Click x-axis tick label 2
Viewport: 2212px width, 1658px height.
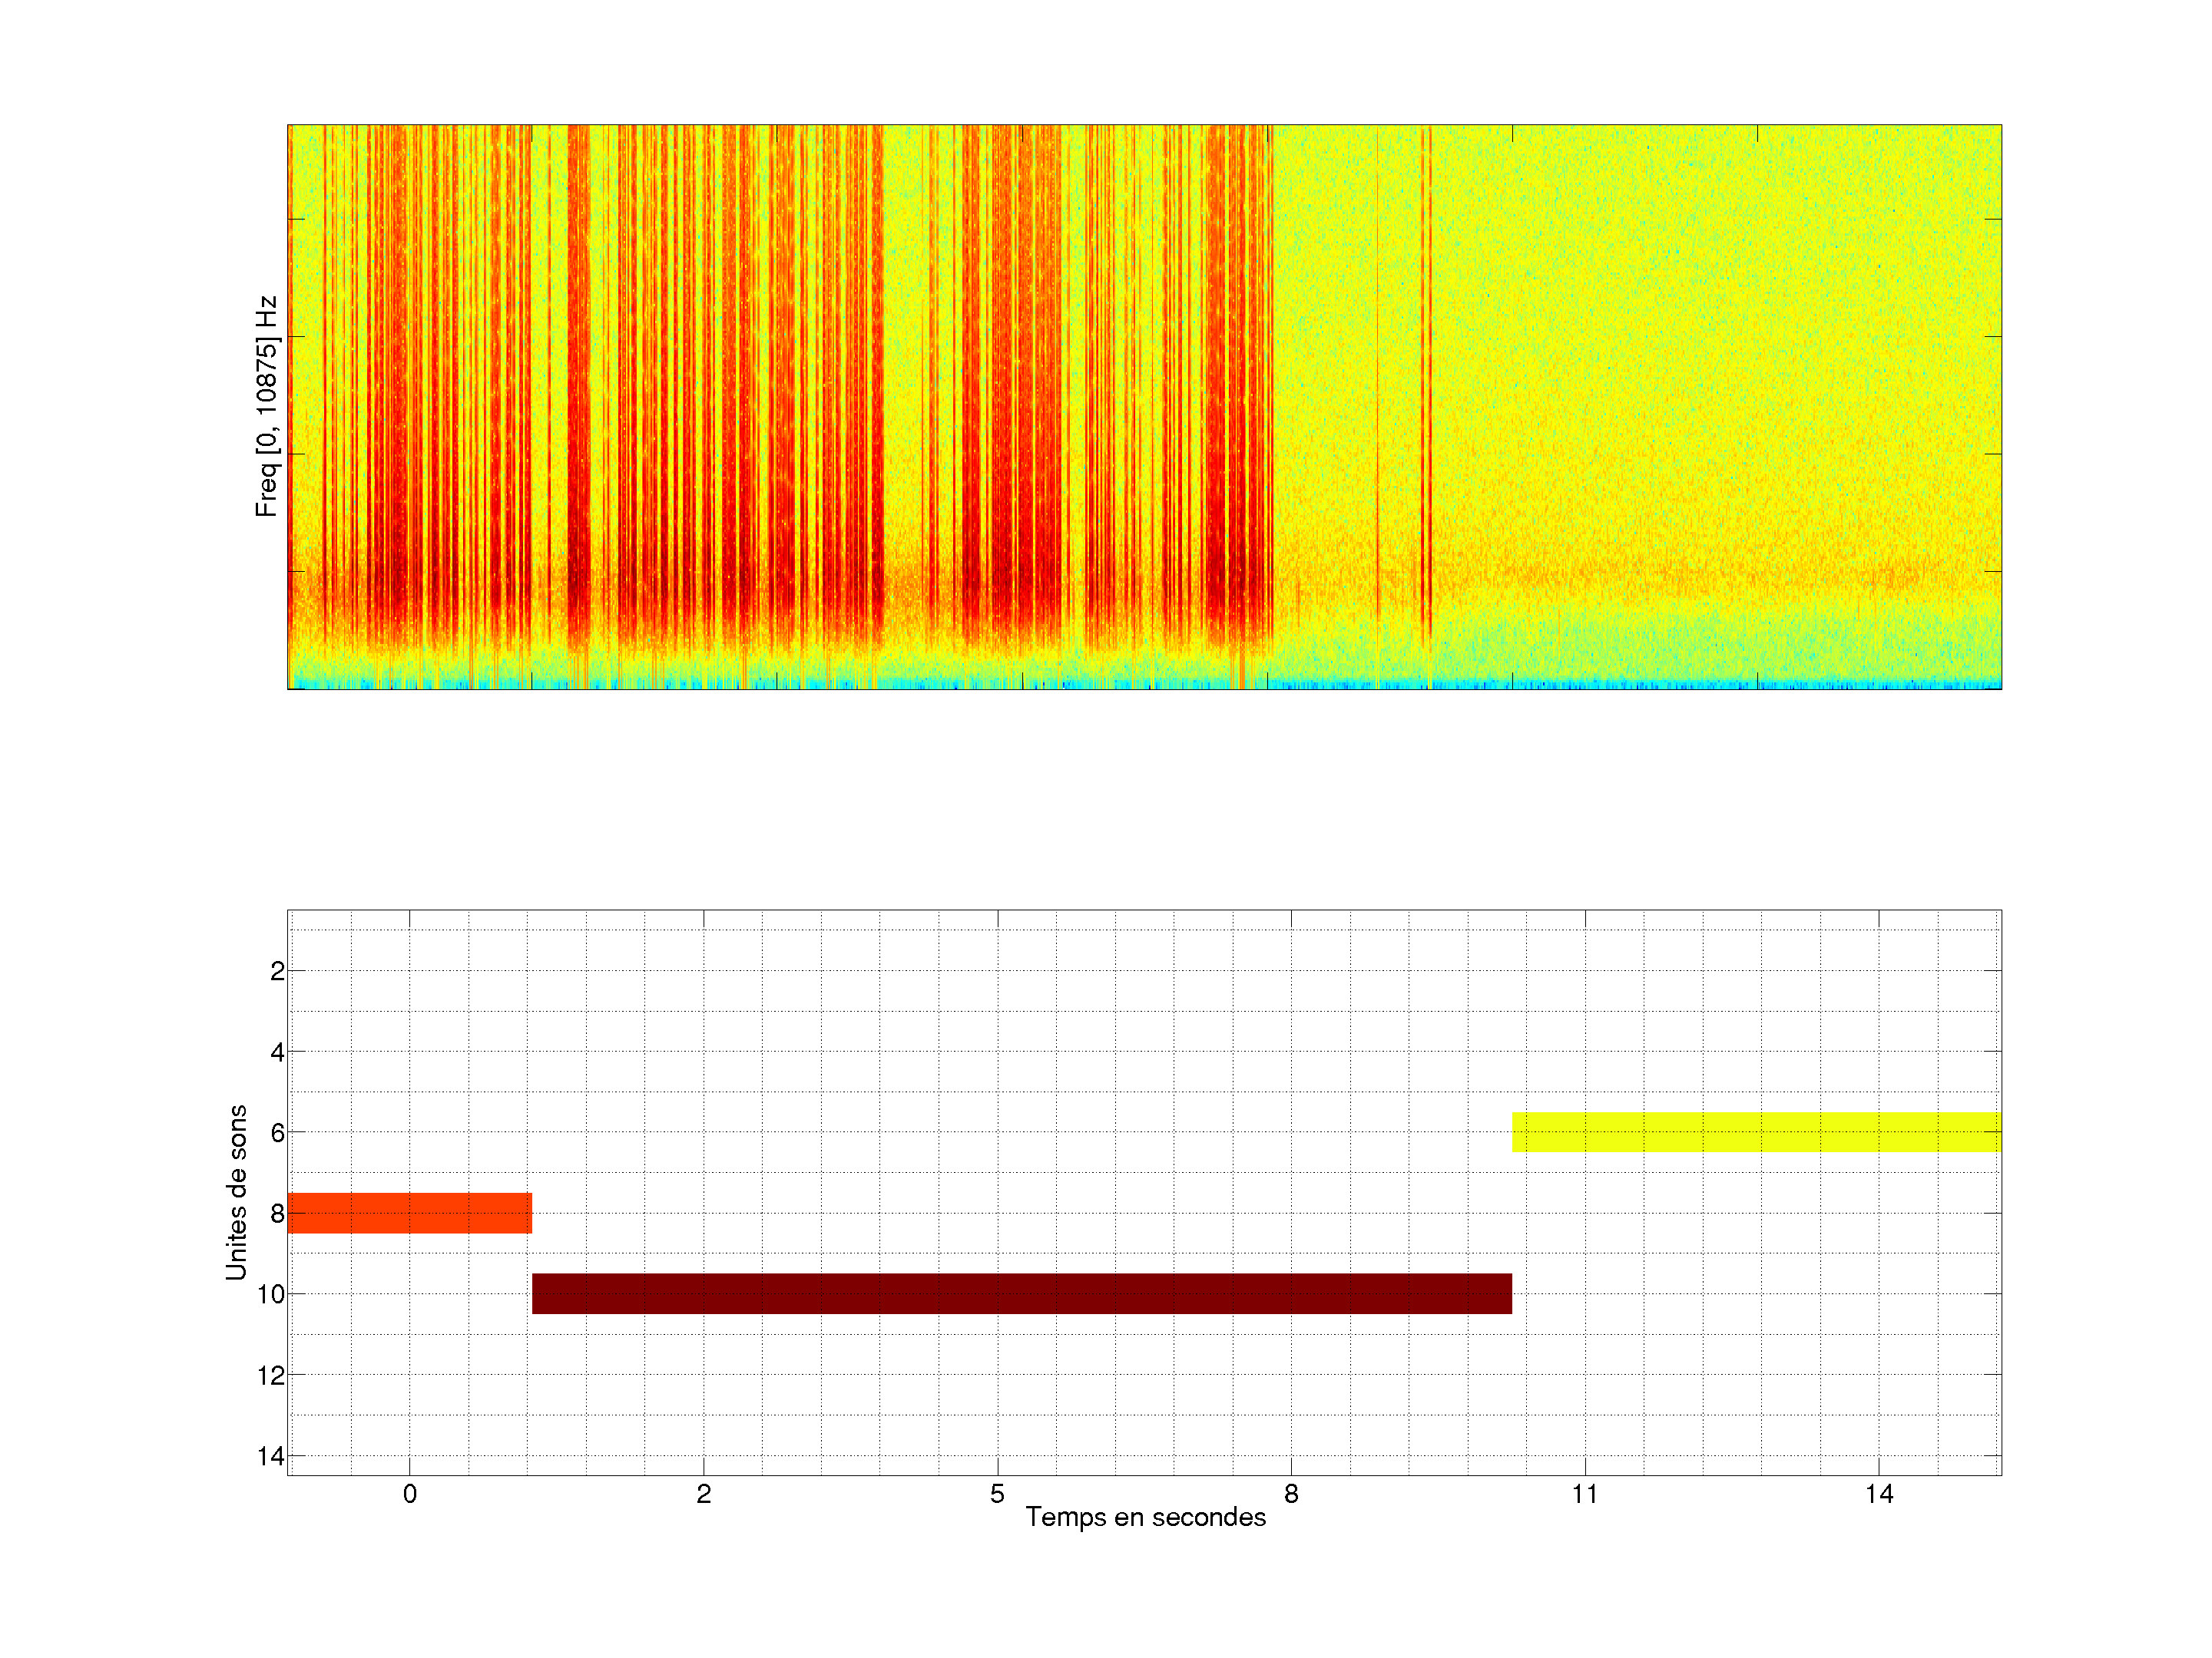click(703, 1494)
